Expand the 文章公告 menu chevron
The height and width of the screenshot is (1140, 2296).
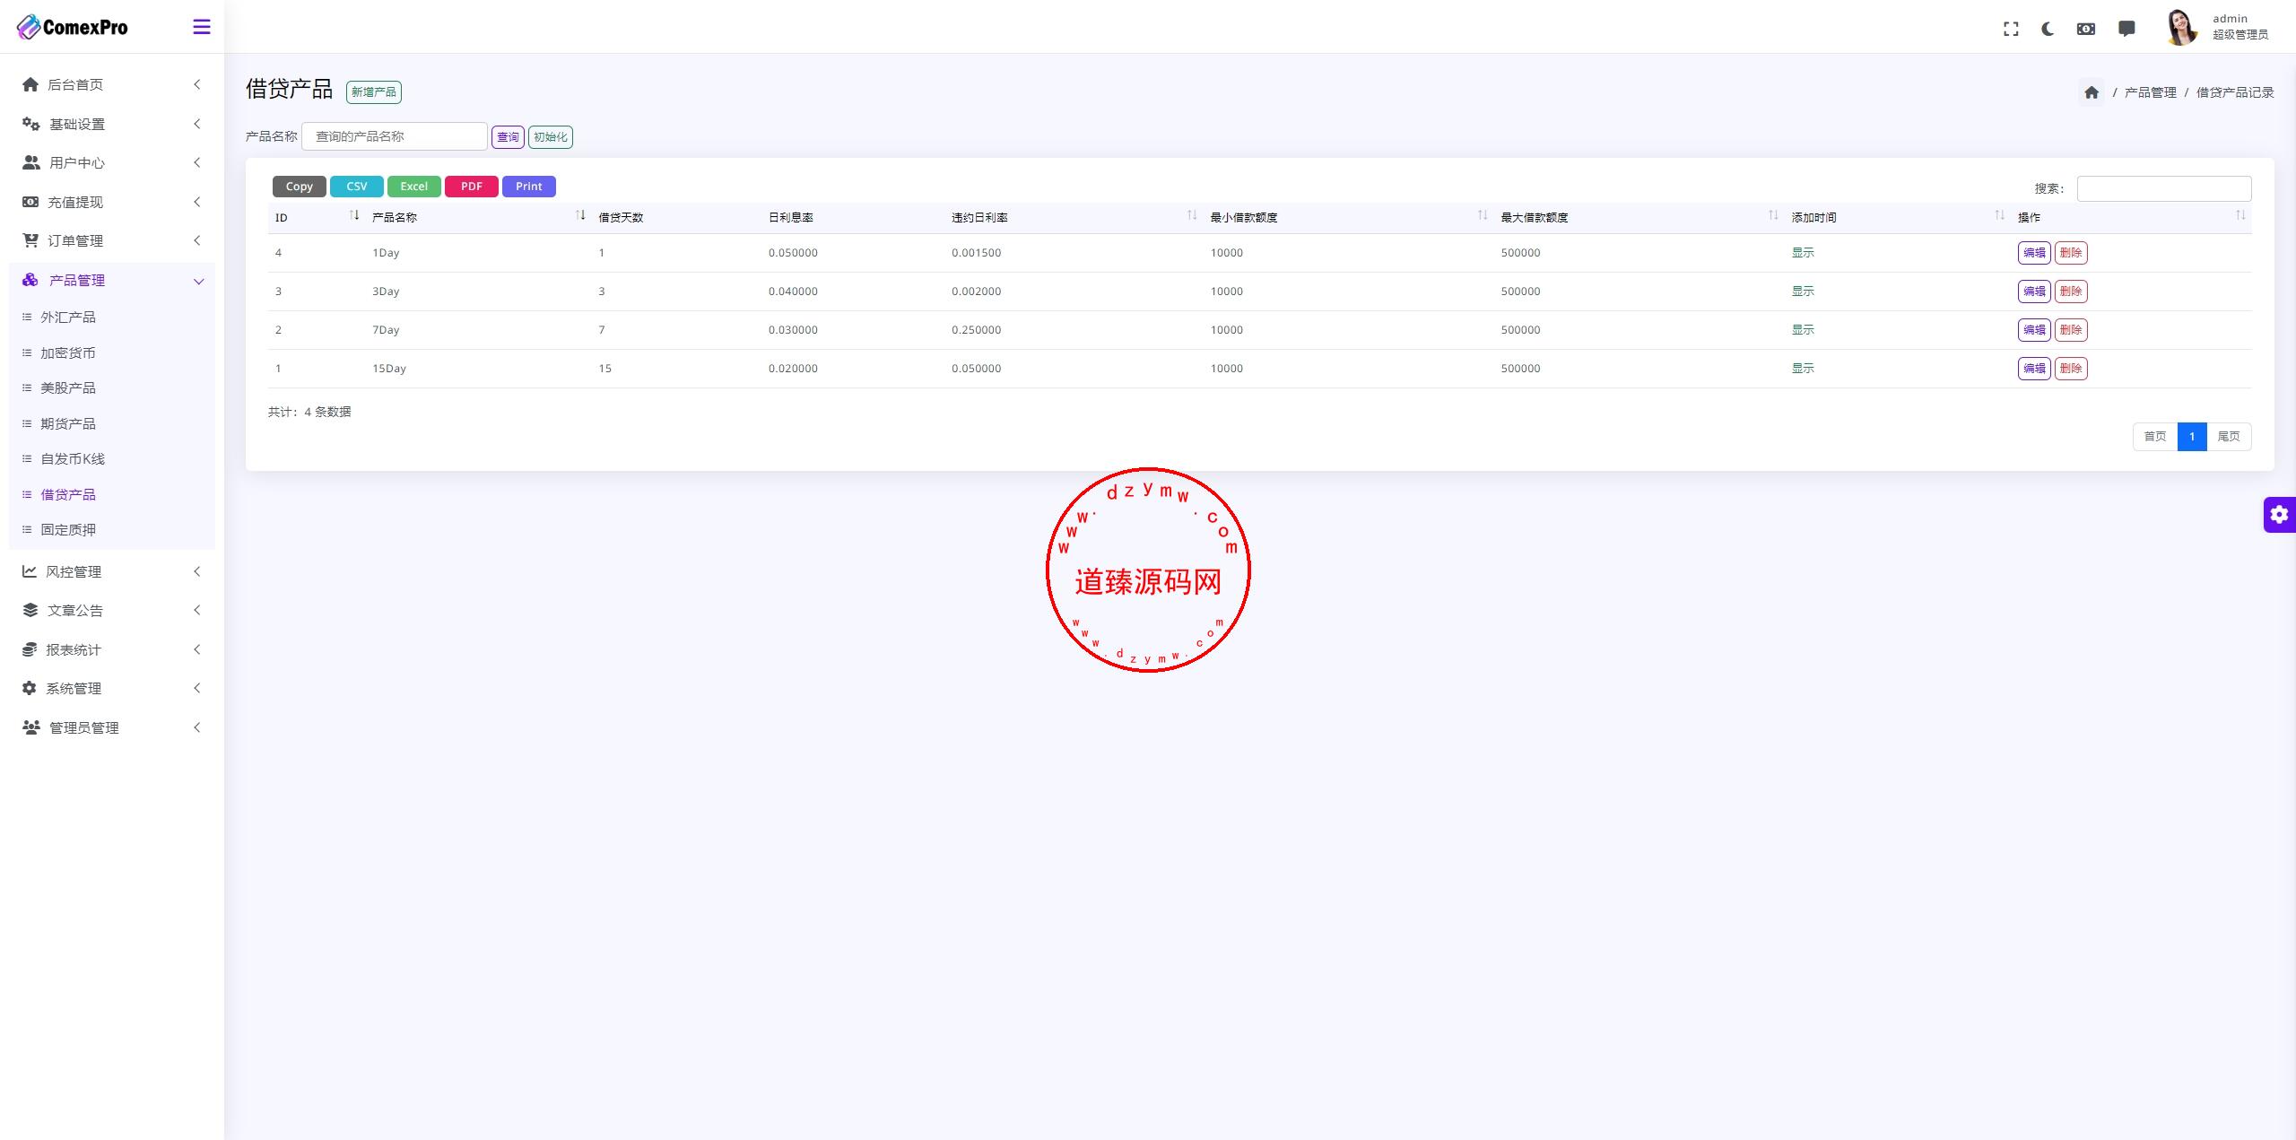[x=197, y=610]
